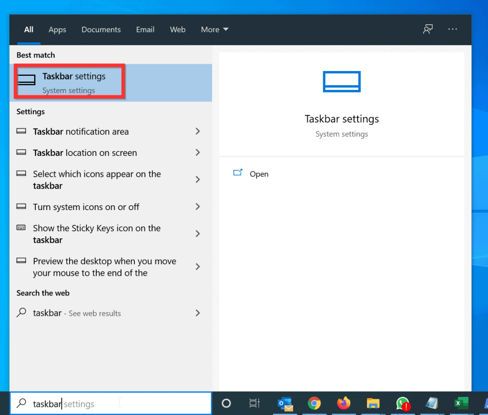This screenshot has height=415, width=488.
Task: Open Firefox from the taskbar
Action: tap(344, 404)
